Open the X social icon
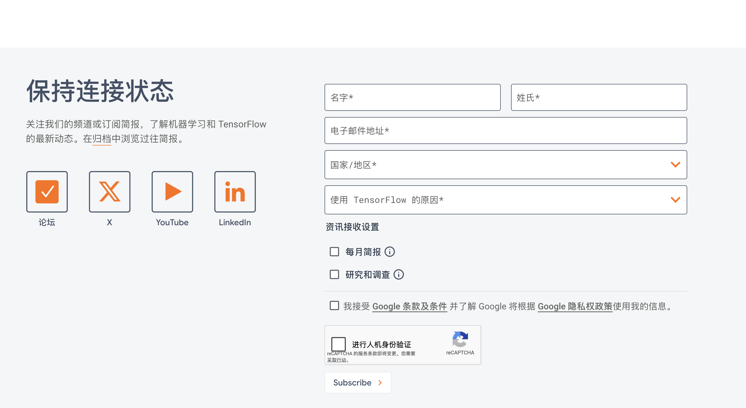The image size is (746, 408). click(x=110, y=192)
